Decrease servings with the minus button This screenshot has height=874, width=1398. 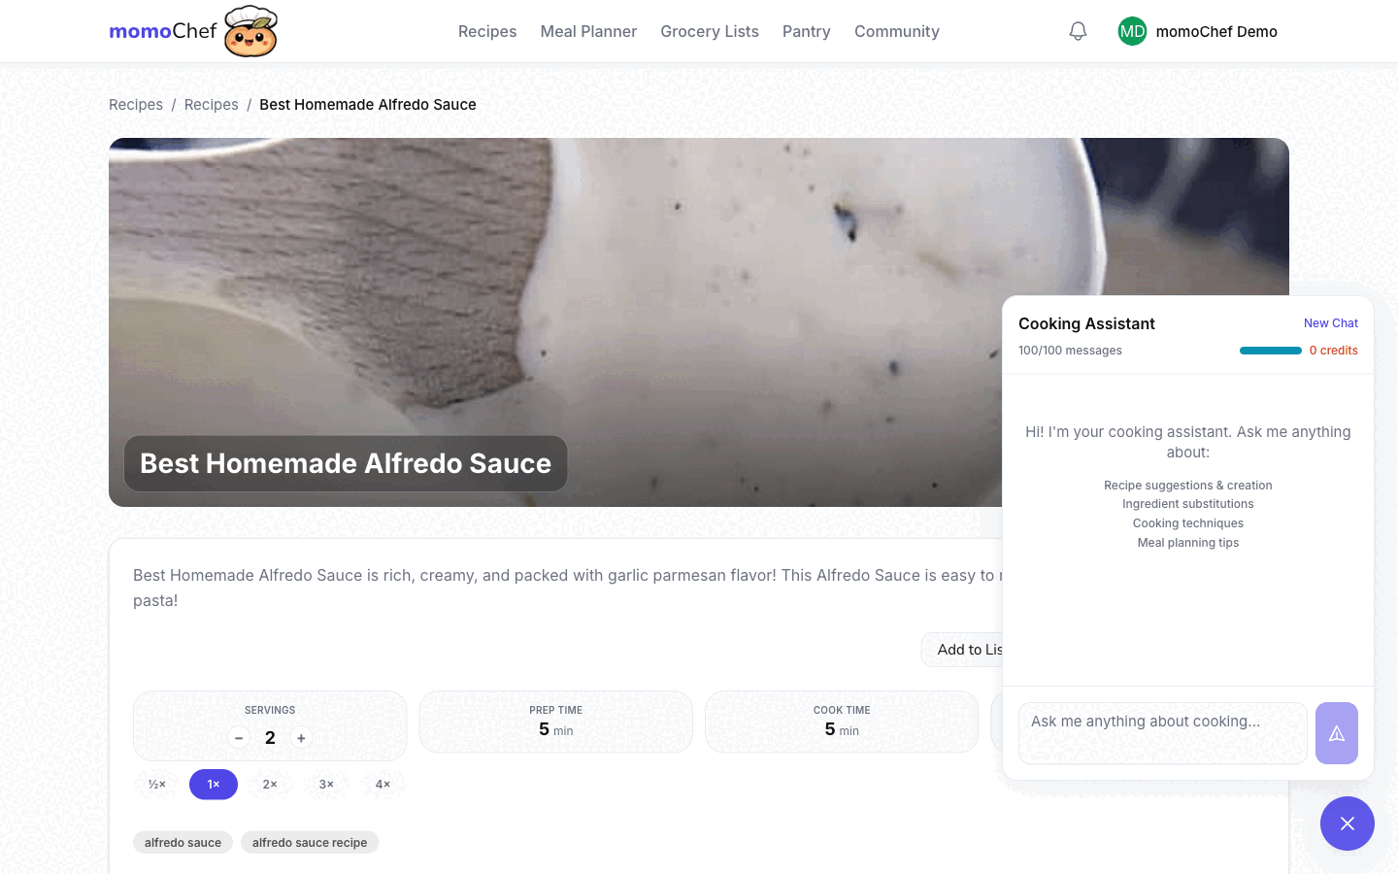[239, 738]
